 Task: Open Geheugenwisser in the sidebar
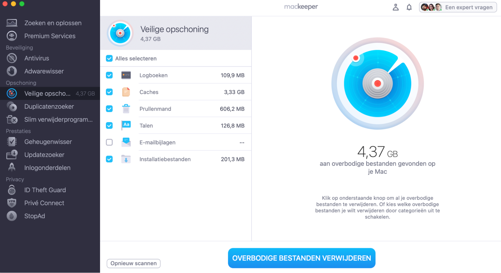(50, 142)
